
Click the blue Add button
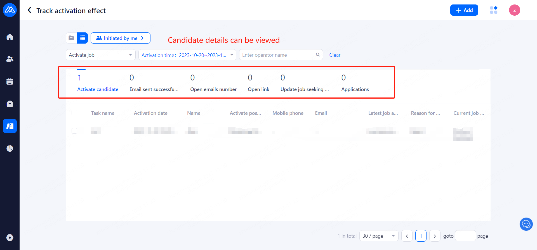point(464,10)
